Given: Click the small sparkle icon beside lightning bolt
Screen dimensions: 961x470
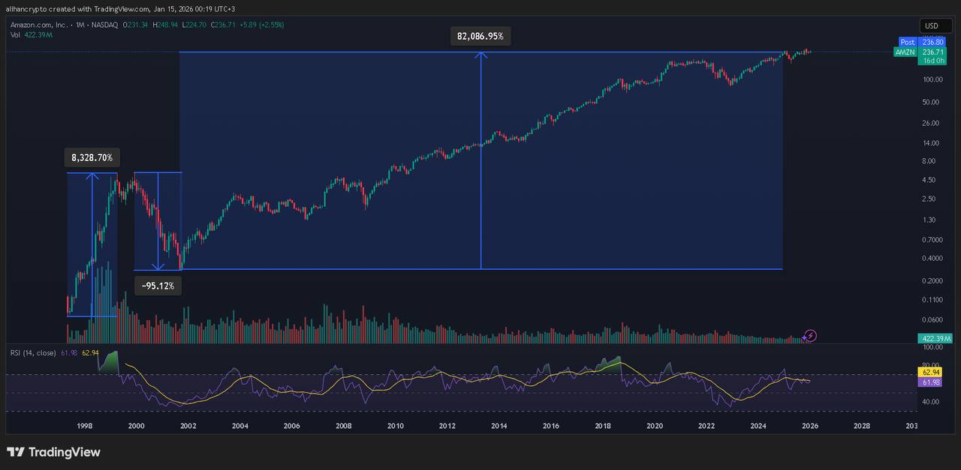Looking at the screenshot, I should coord(803,339).
